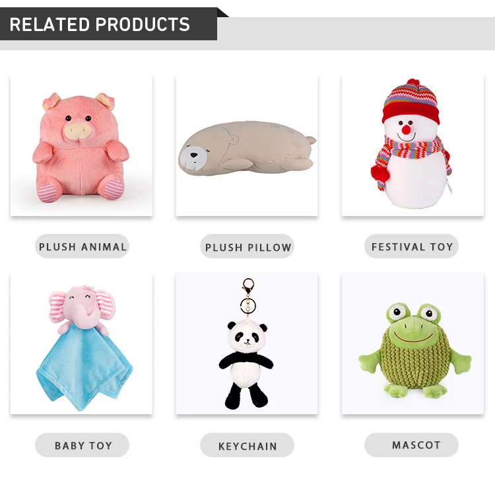Click the snowman's striped knit hat

click(x=411, y=101)
